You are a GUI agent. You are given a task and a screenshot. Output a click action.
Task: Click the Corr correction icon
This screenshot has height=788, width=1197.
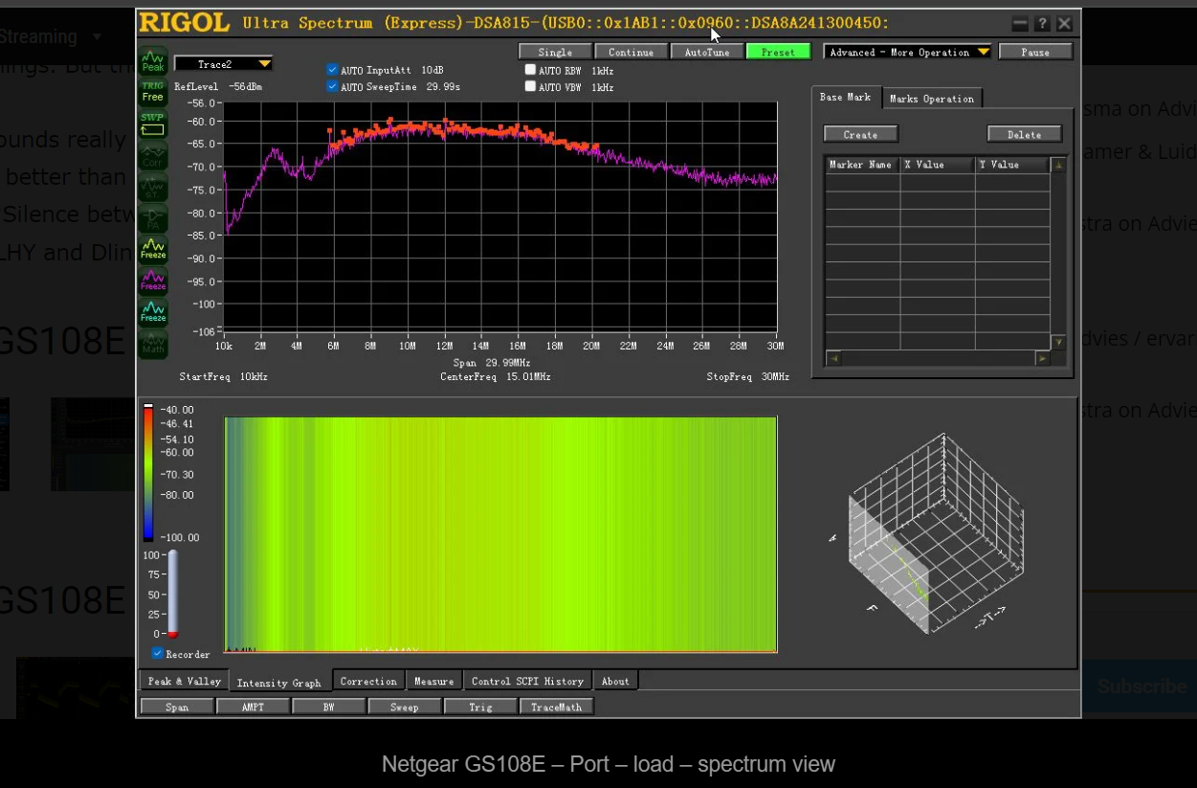(153, 156)
